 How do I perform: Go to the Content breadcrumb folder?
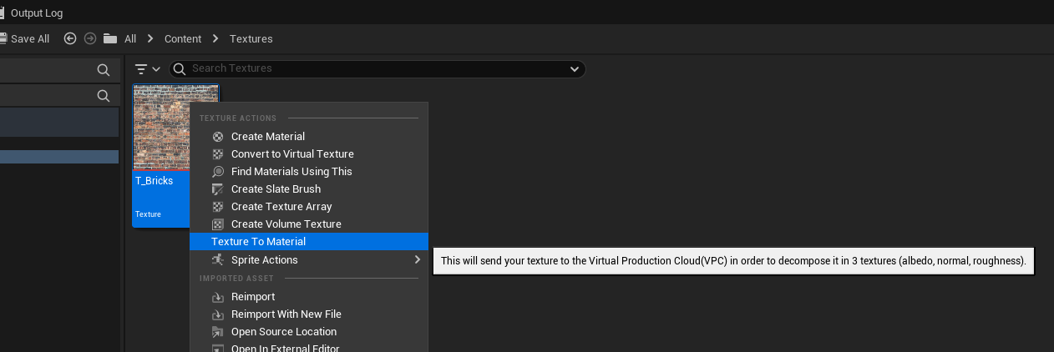(x=183, y=39)
